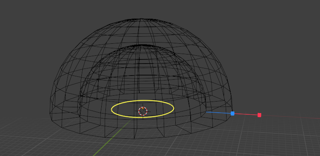This screenshot has width=320, height=156.
Task: Click the yellow ring gizmo
Action: [x=143, y=109]
